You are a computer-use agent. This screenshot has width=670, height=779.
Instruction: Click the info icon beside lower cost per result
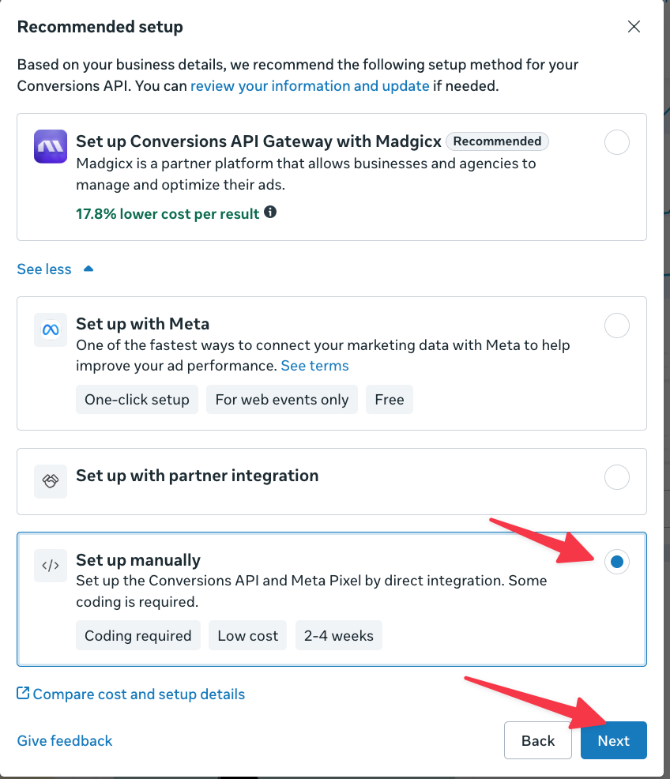pyautogui.click(x=270, y=213)
